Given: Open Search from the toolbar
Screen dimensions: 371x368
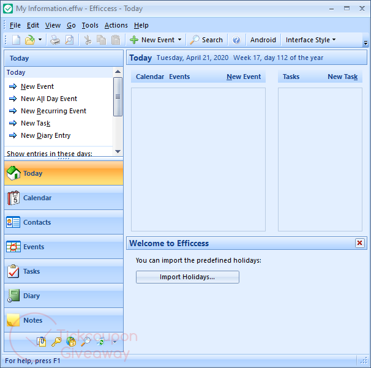Looking at the screenshot, I should pos(206,40).
